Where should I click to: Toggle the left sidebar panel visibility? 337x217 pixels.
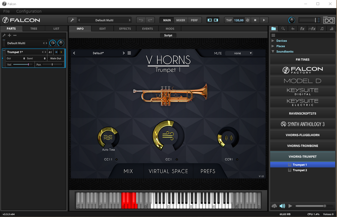click(x=210, y=20)
